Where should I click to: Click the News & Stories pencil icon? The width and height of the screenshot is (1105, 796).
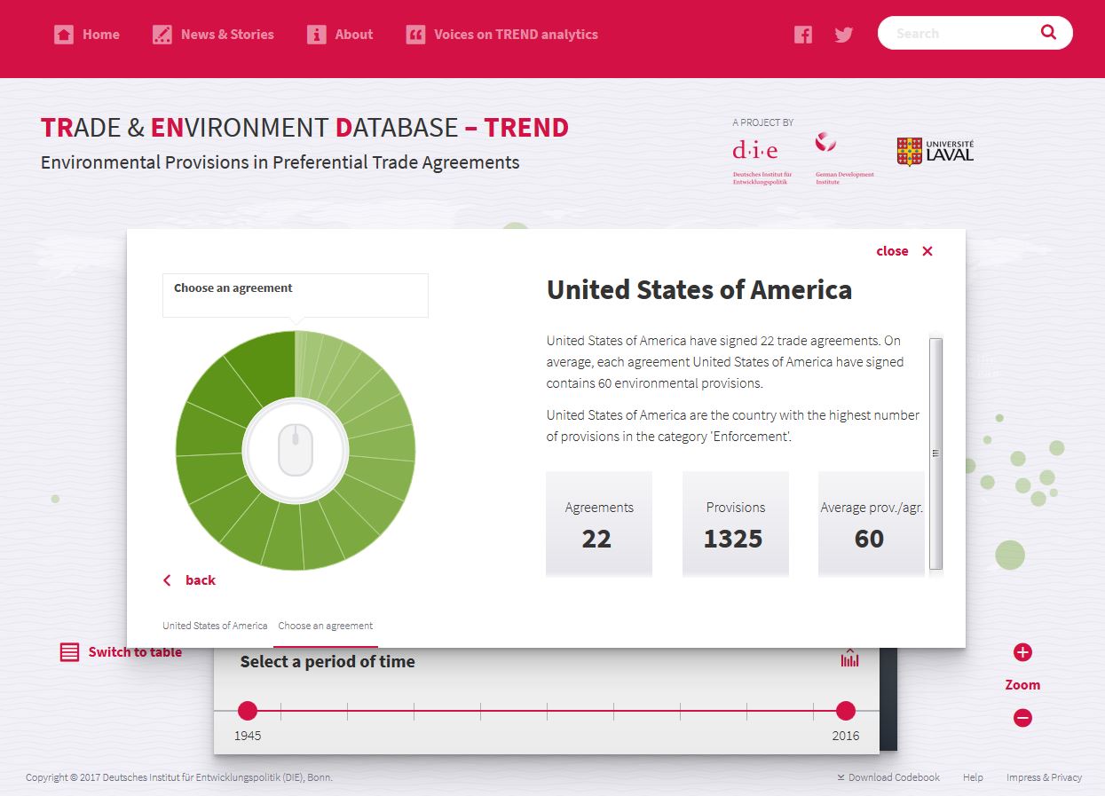pos(162,34)
